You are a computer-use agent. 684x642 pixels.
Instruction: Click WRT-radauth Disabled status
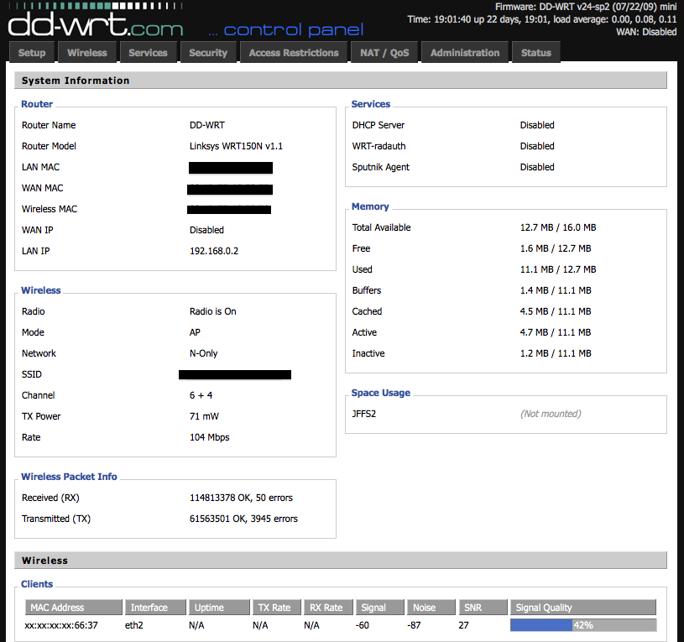[x=537, y=146]
